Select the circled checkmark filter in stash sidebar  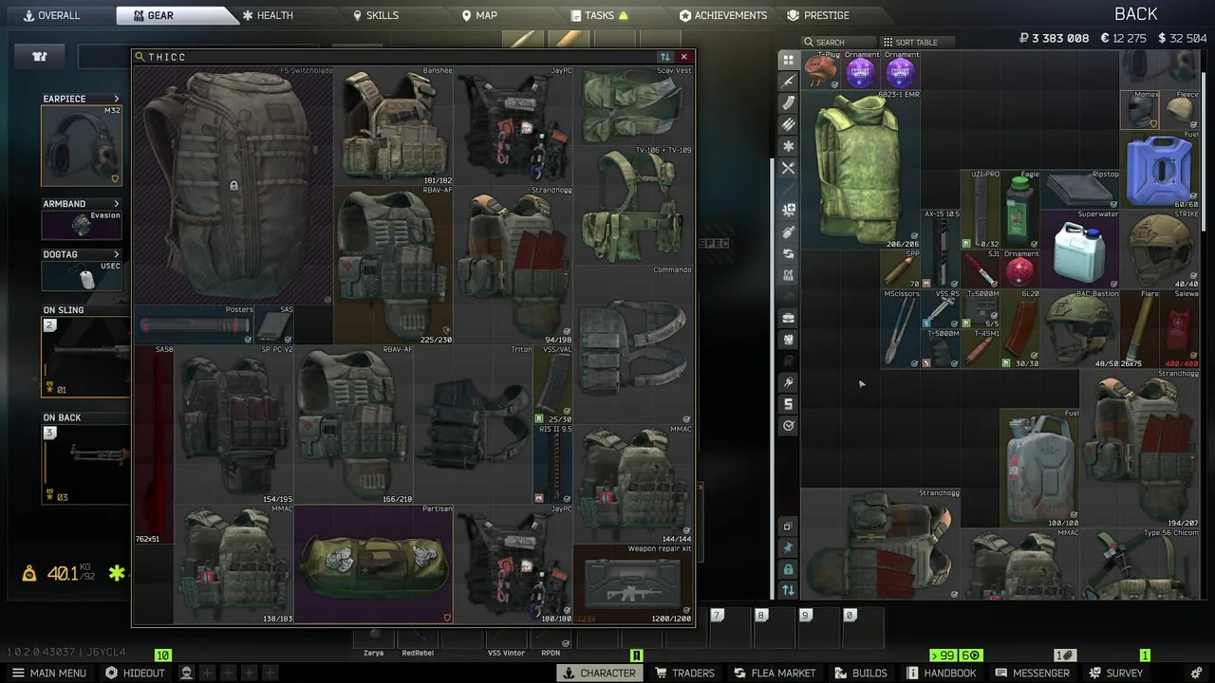(x=788, y=426)
